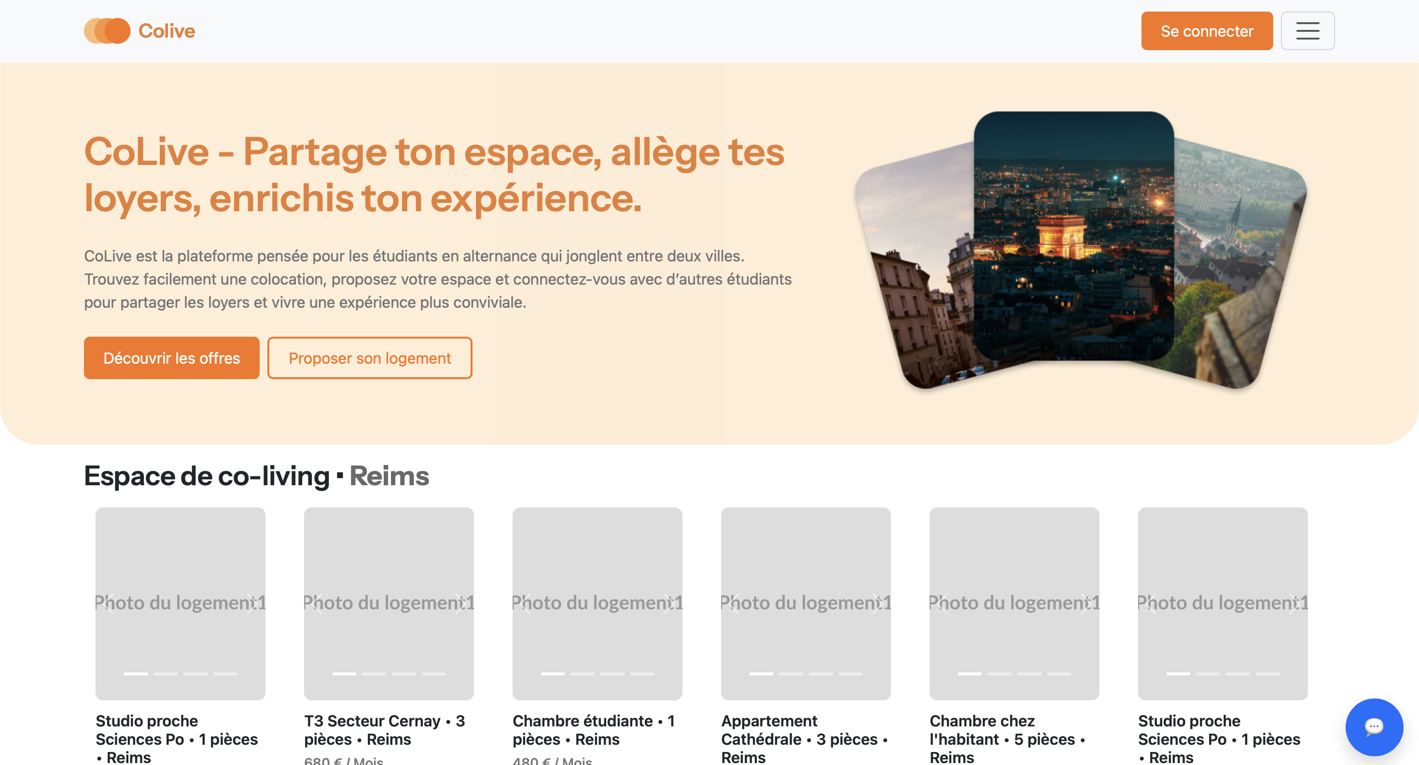Select fourth carousel indicator on Chambre étudiante card
Screen dimensions: 1419x765
(x=642, y=674)
